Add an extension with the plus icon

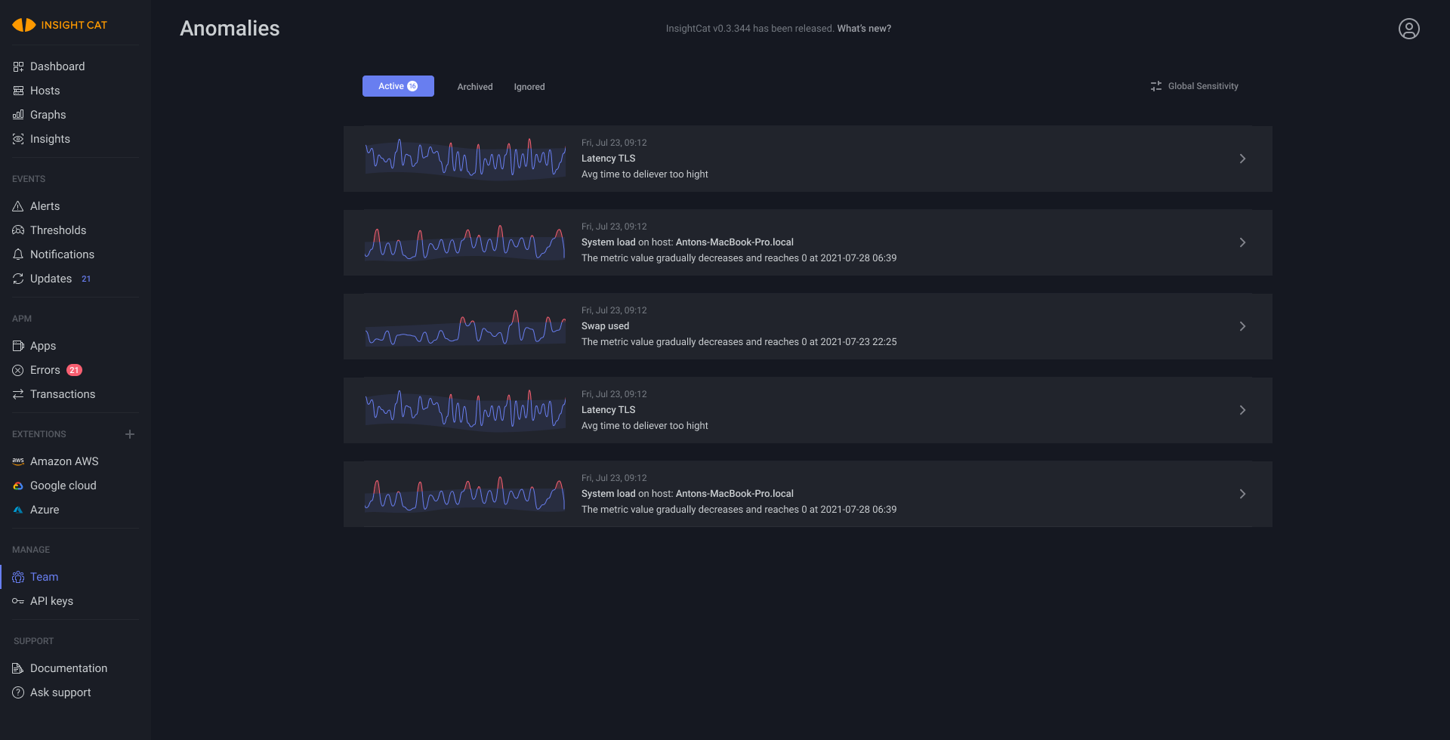(130, 434)
